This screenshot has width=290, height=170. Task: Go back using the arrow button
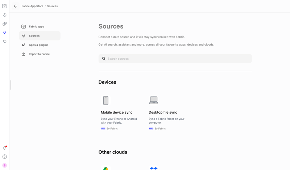click(16, 6)
